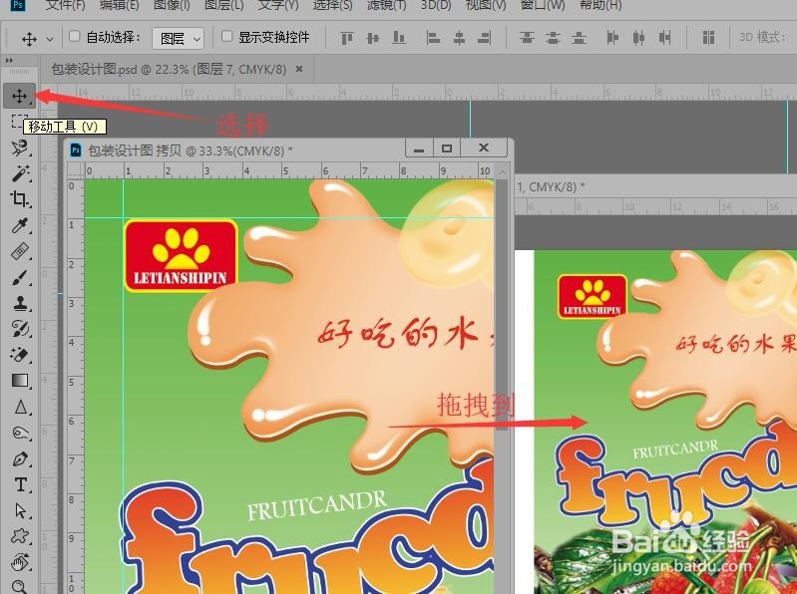This screenshot has height=594, width=797.
Task: Select the Hand tool
Action: pyautogui.click(x=20, y=562)
